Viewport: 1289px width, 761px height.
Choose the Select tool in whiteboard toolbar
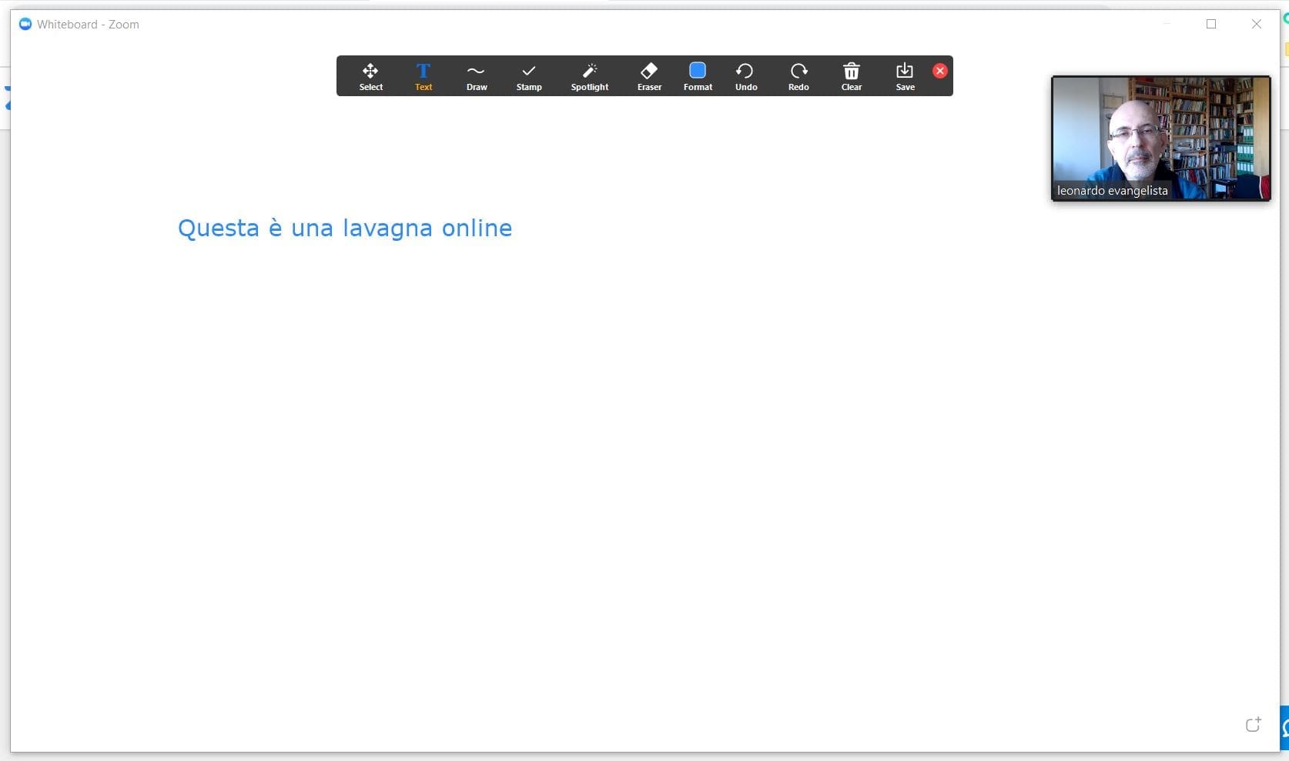(370, 76)
